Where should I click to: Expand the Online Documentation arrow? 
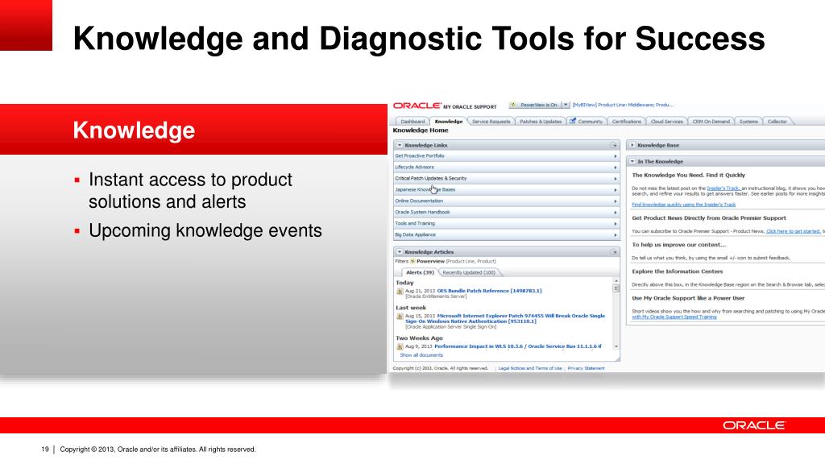pyautogui.click(x=615, y=201)
